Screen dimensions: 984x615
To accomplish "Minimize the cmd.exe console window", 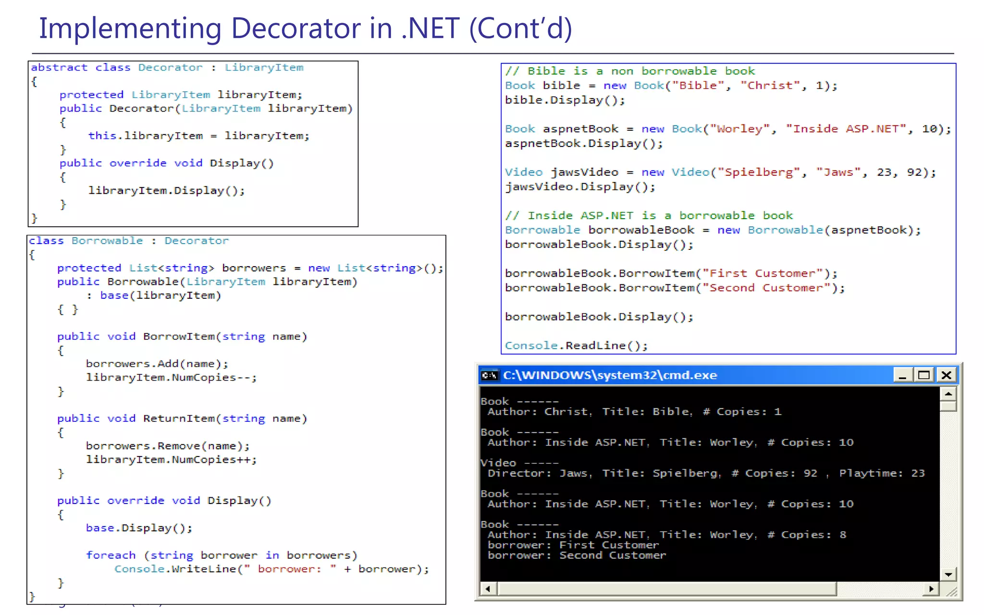I will click(x=902, y=375).
